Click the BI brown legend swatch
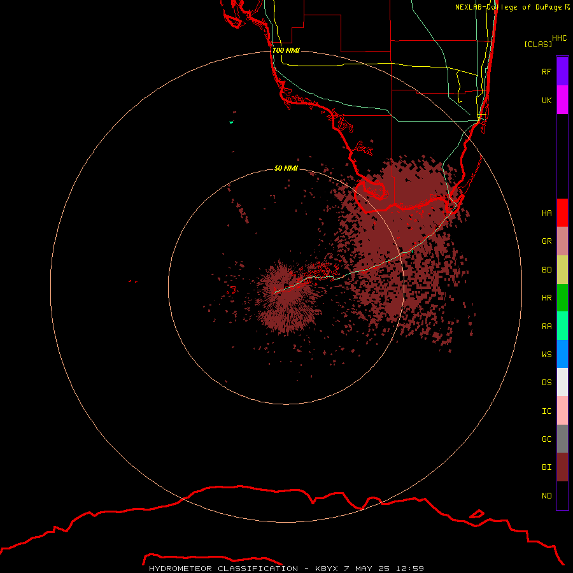The image size is (573, 573). coord(562,467)
